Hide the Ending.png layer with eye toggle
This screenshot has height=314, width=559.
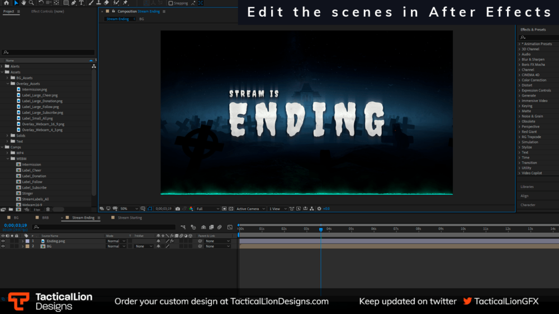coord(3,241)
